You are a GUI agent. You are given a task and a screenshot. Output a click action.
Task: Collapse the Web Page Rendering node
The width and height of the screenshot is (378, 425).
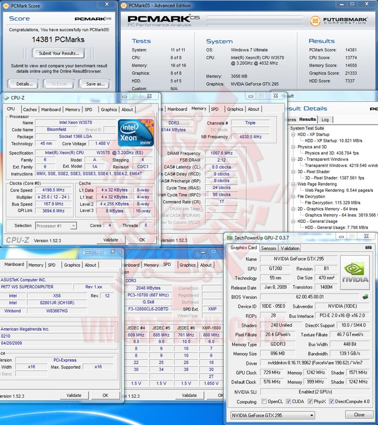293,184
